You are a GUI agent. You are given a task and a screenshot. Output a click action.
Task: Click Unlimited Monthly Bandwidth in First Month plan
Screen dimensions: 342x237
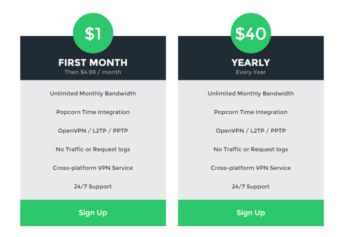pyautogui.click(x=93, y=93)
